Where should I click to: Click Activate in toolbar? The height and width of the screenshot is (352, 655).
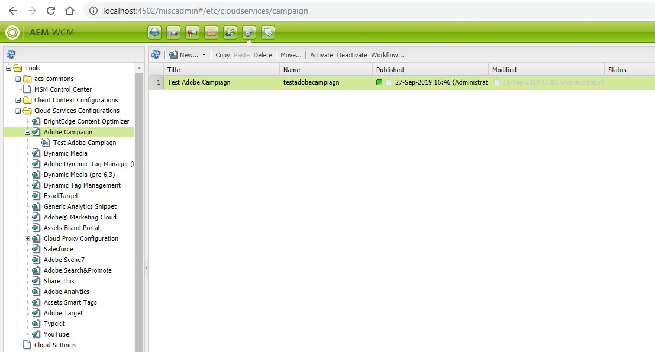322,55
